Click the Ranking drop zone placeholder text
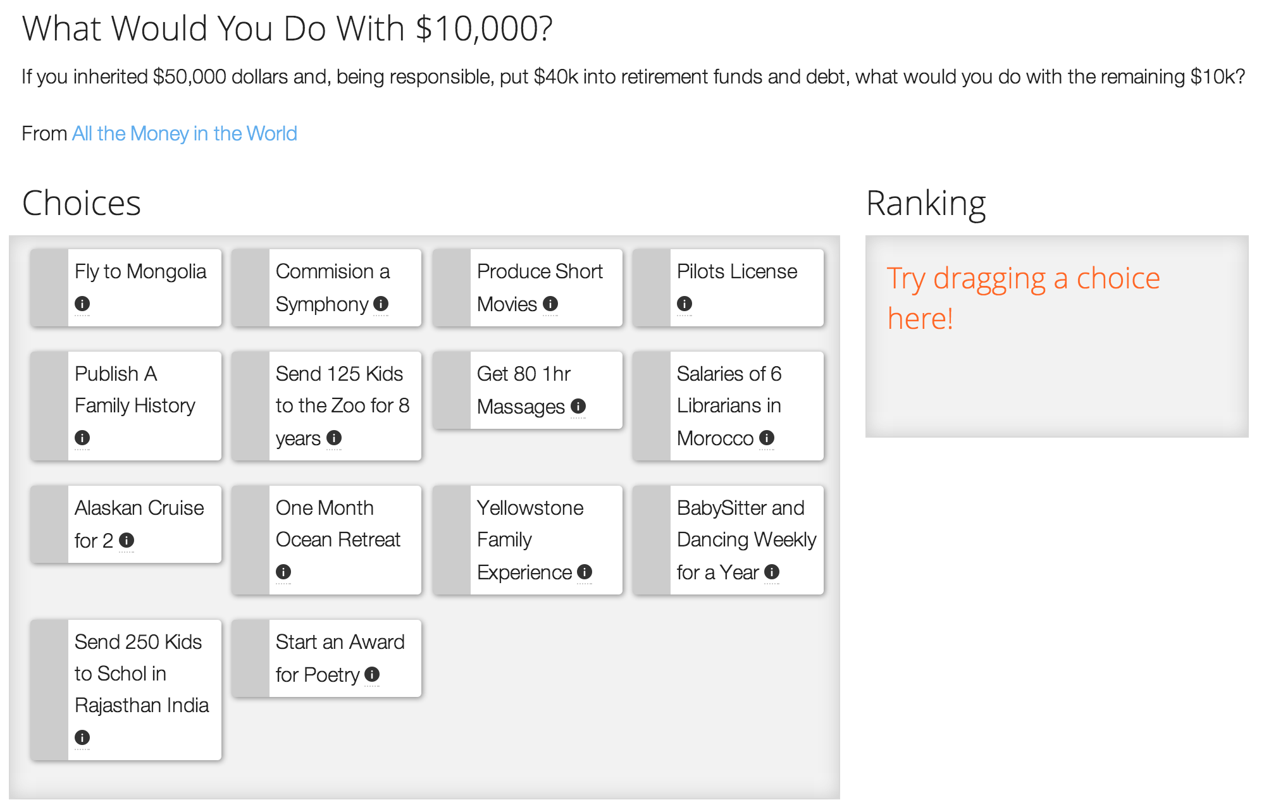Screen dimensions: 1264x807 tap(1023, 298)
